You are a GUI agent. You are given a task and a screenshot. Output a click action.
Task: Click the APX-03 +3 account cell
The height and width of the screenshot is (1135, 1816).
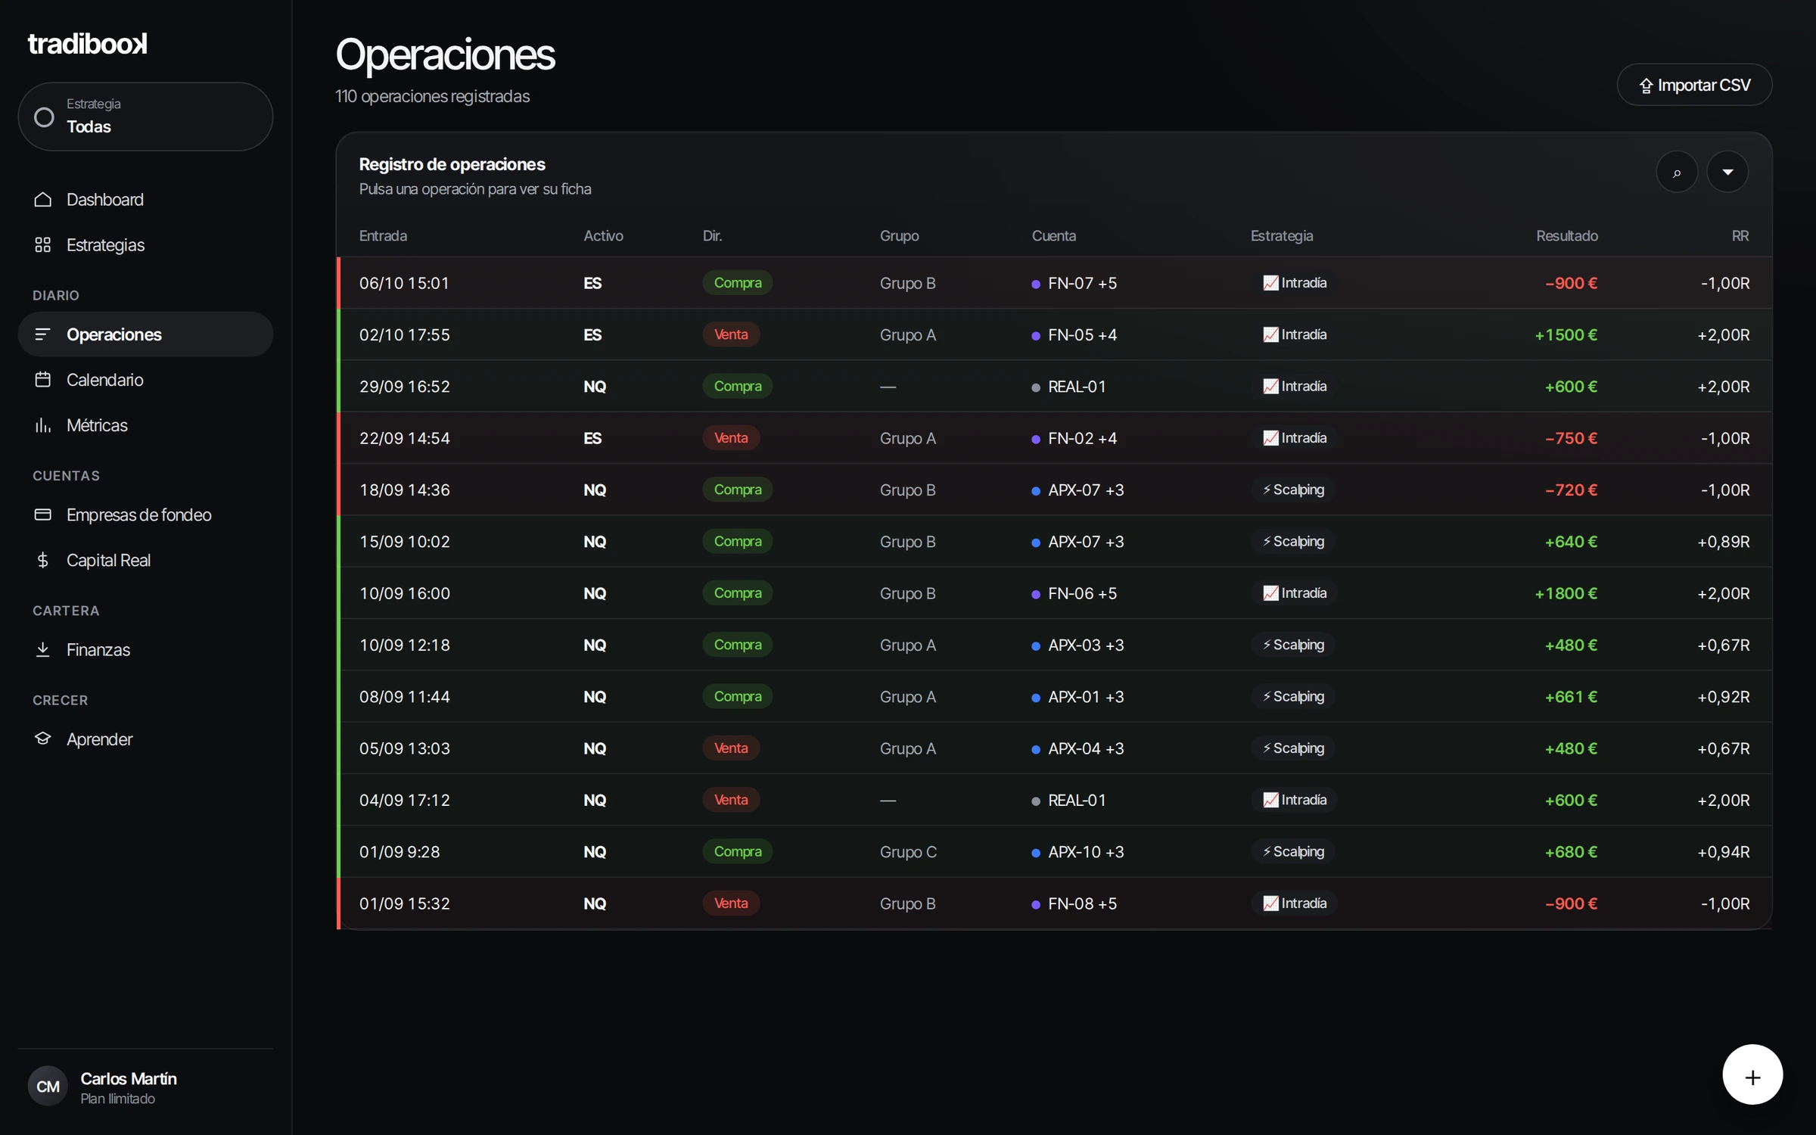1077,645
